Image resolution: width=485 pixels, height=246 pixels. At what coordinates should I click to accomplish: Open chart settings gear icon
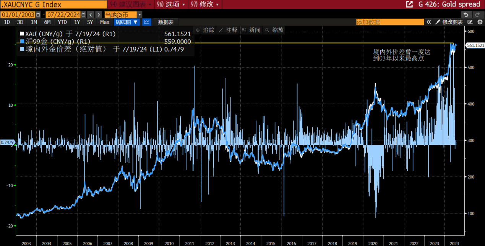tap(480, 22)
